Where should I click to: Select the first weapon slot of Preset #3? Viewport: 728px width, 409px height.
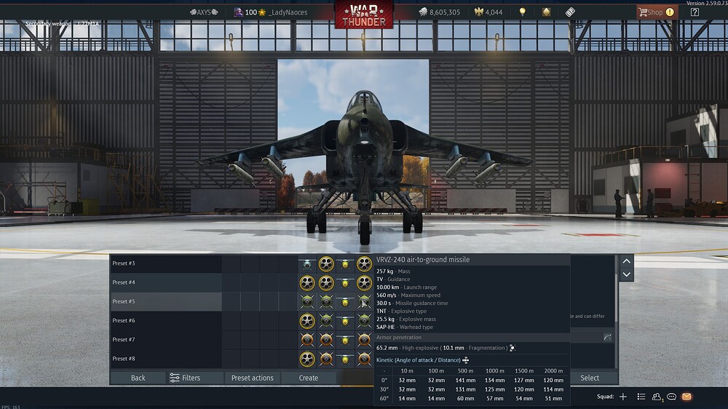point(307,263)
